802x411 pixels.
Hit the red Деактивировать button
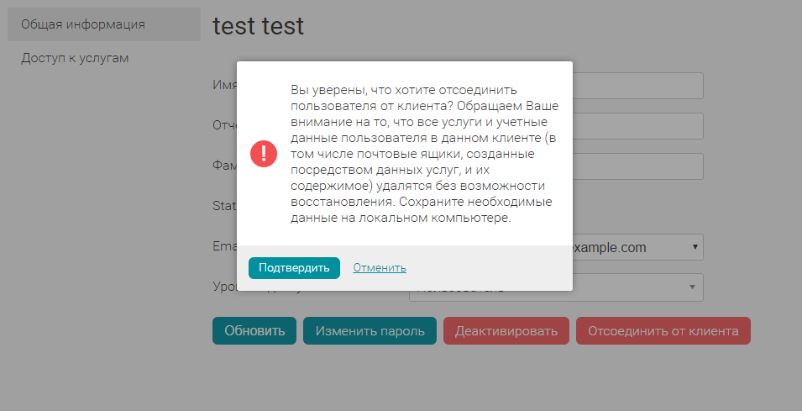tap(506, 331)
